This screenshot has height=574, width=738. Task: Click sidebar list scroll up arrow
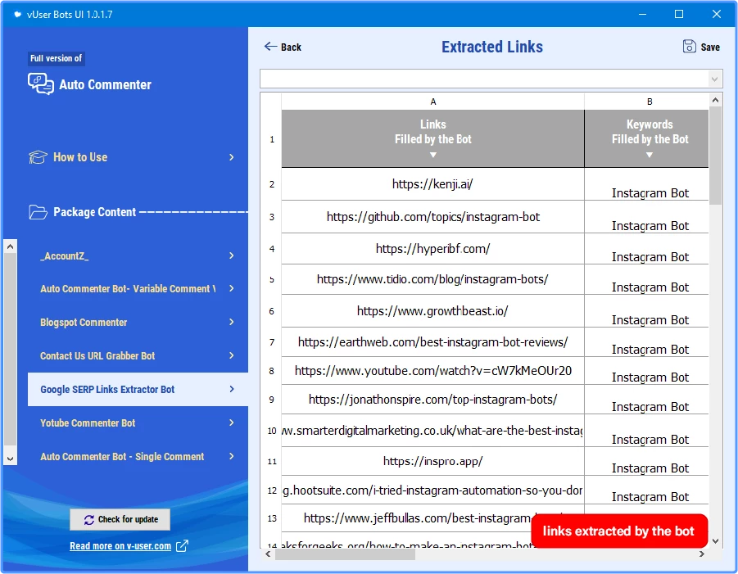tap(11, 246)
